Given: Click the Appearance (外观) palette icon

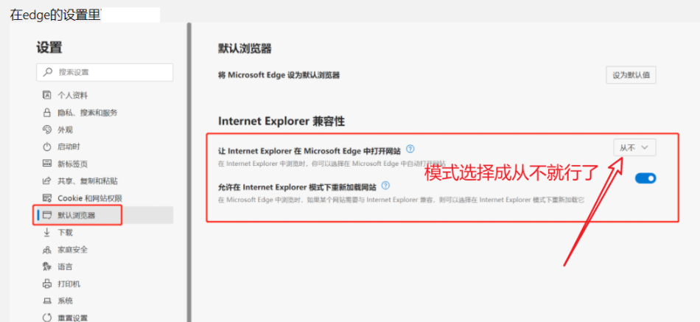Looking at the screenshot, I should pyautogui.click(x=47, y=130).
